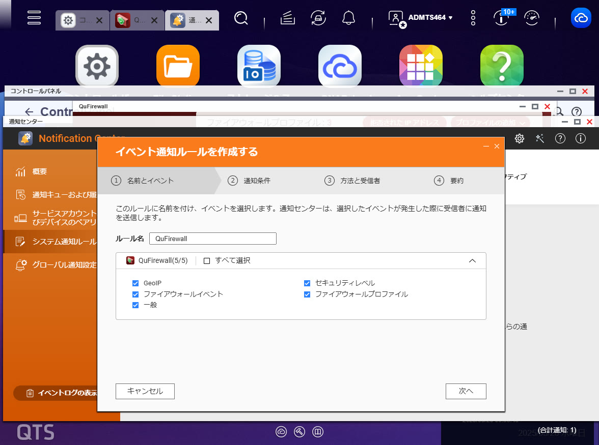Minimize the event notification rule dialog

pyautogui.click(x=486, y=146)
